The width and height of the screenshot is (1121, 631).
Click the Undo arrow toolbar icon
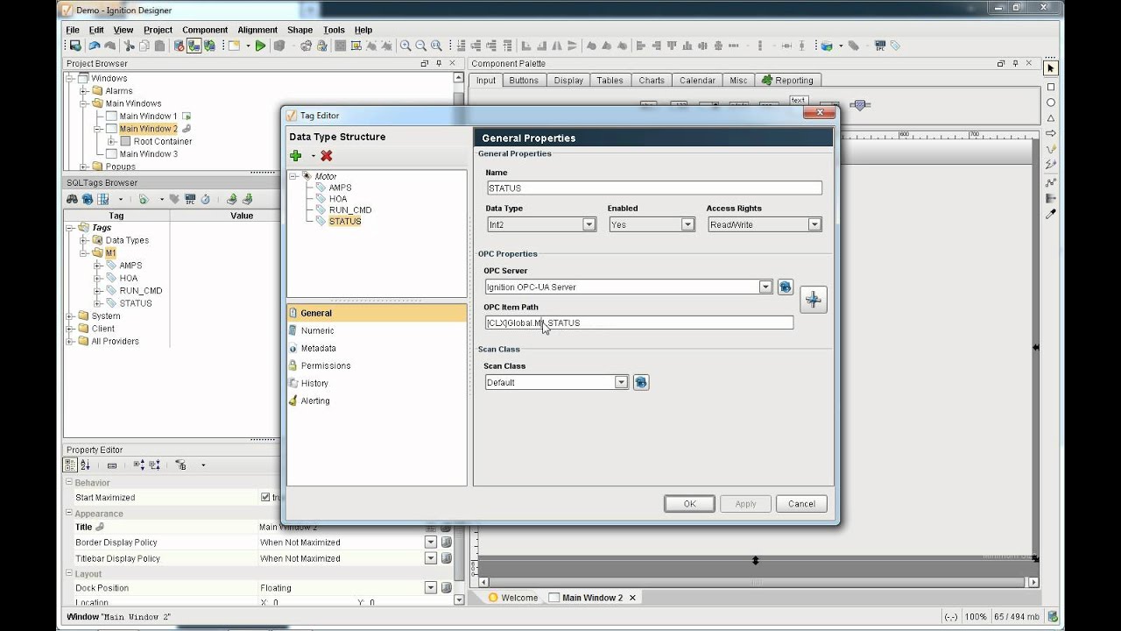94,46
